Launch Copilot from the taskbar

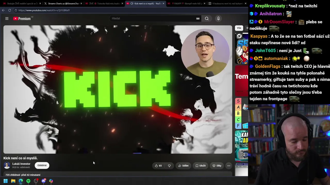(51, 181)
